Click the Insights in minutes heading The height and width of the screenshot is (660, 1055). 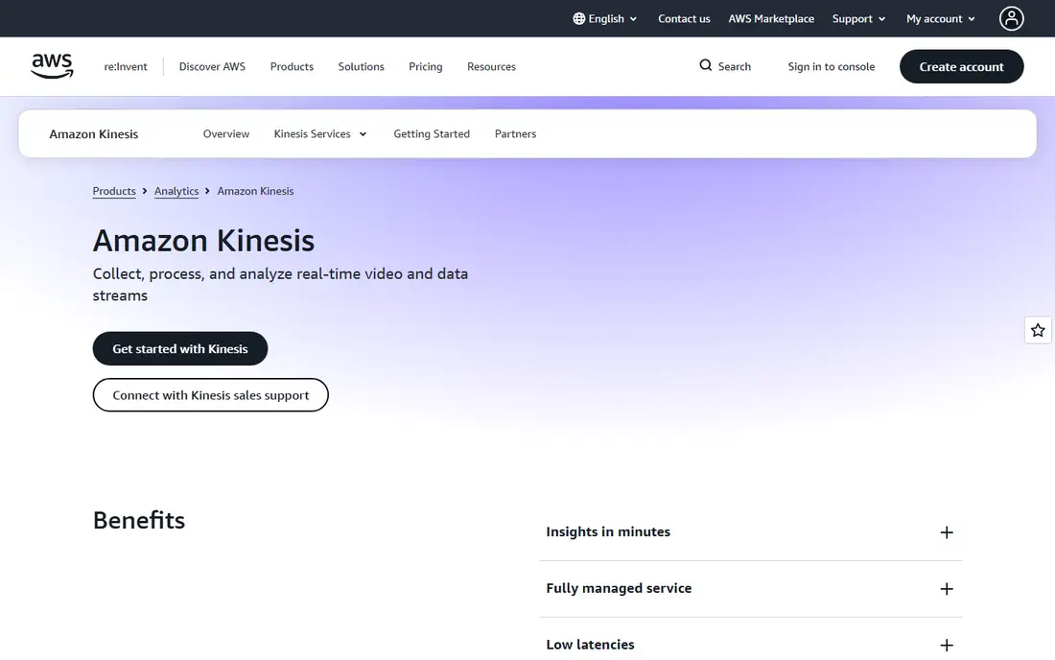[607, 531]
